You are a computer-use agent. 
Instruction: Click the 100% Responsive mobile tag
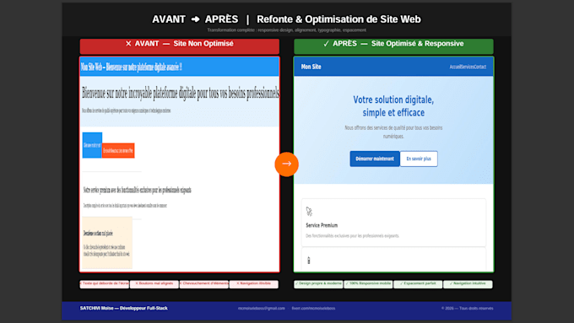pyautogui.click(x=368, y=284)
